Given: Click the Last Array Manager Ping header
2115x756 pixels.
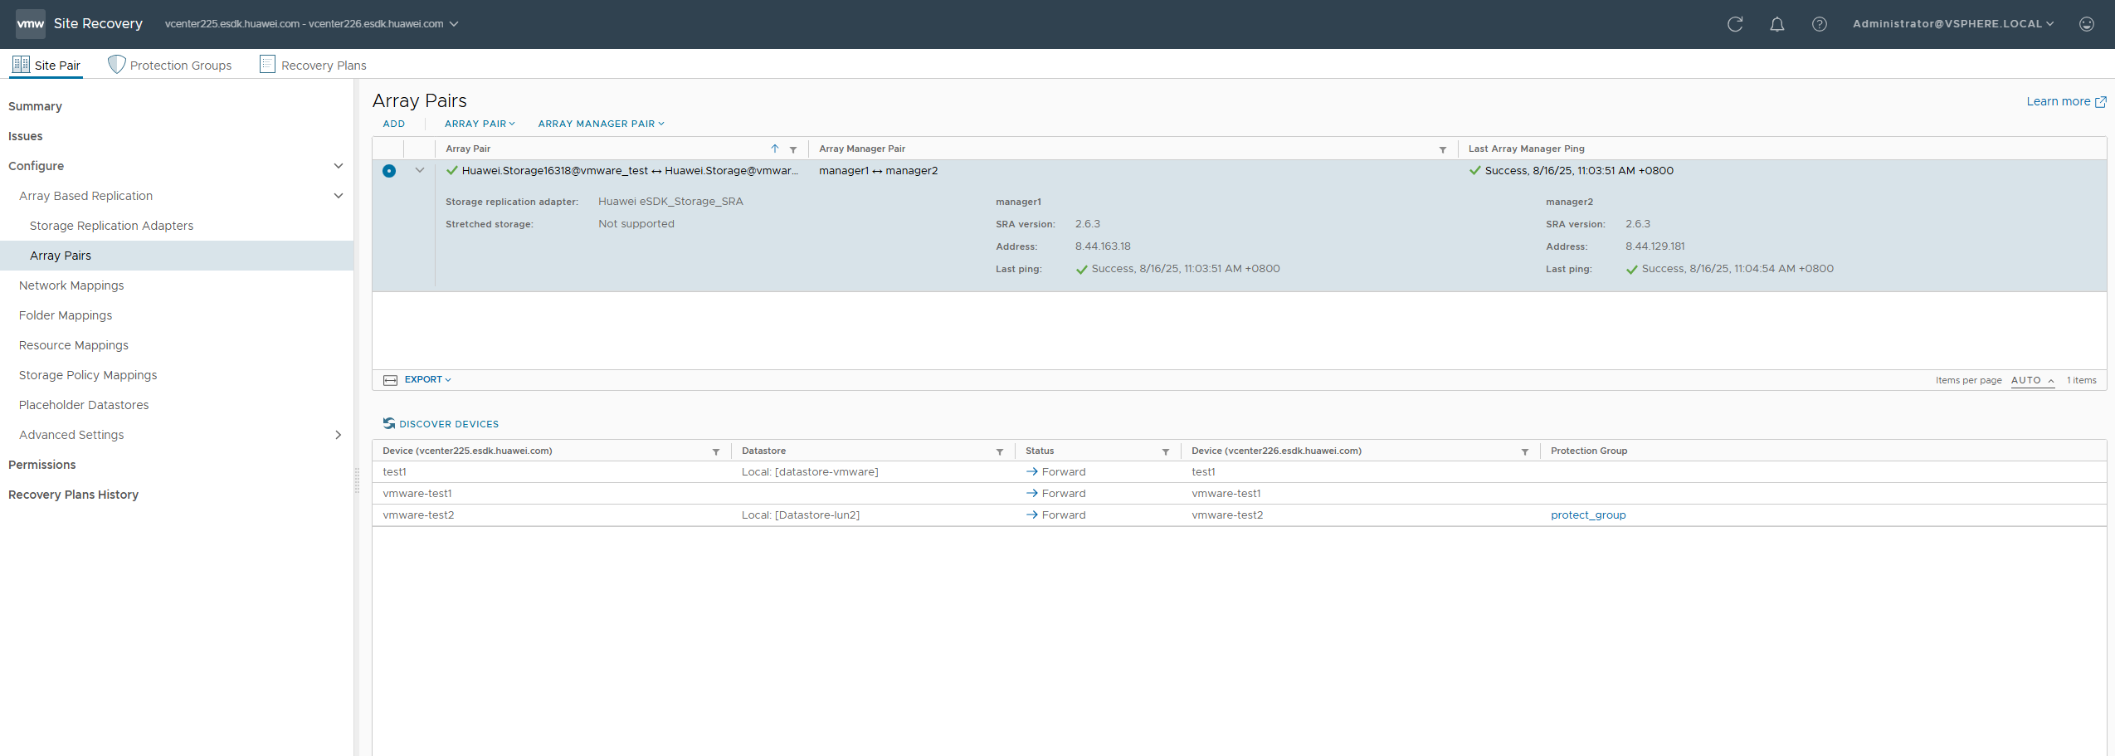Looking at the screenshot, I should click(1526, 149).
